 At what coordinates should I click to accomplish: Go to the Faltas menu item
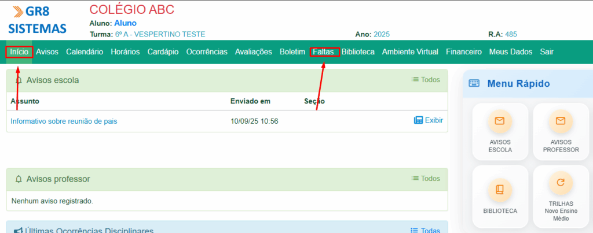[324, 52]
